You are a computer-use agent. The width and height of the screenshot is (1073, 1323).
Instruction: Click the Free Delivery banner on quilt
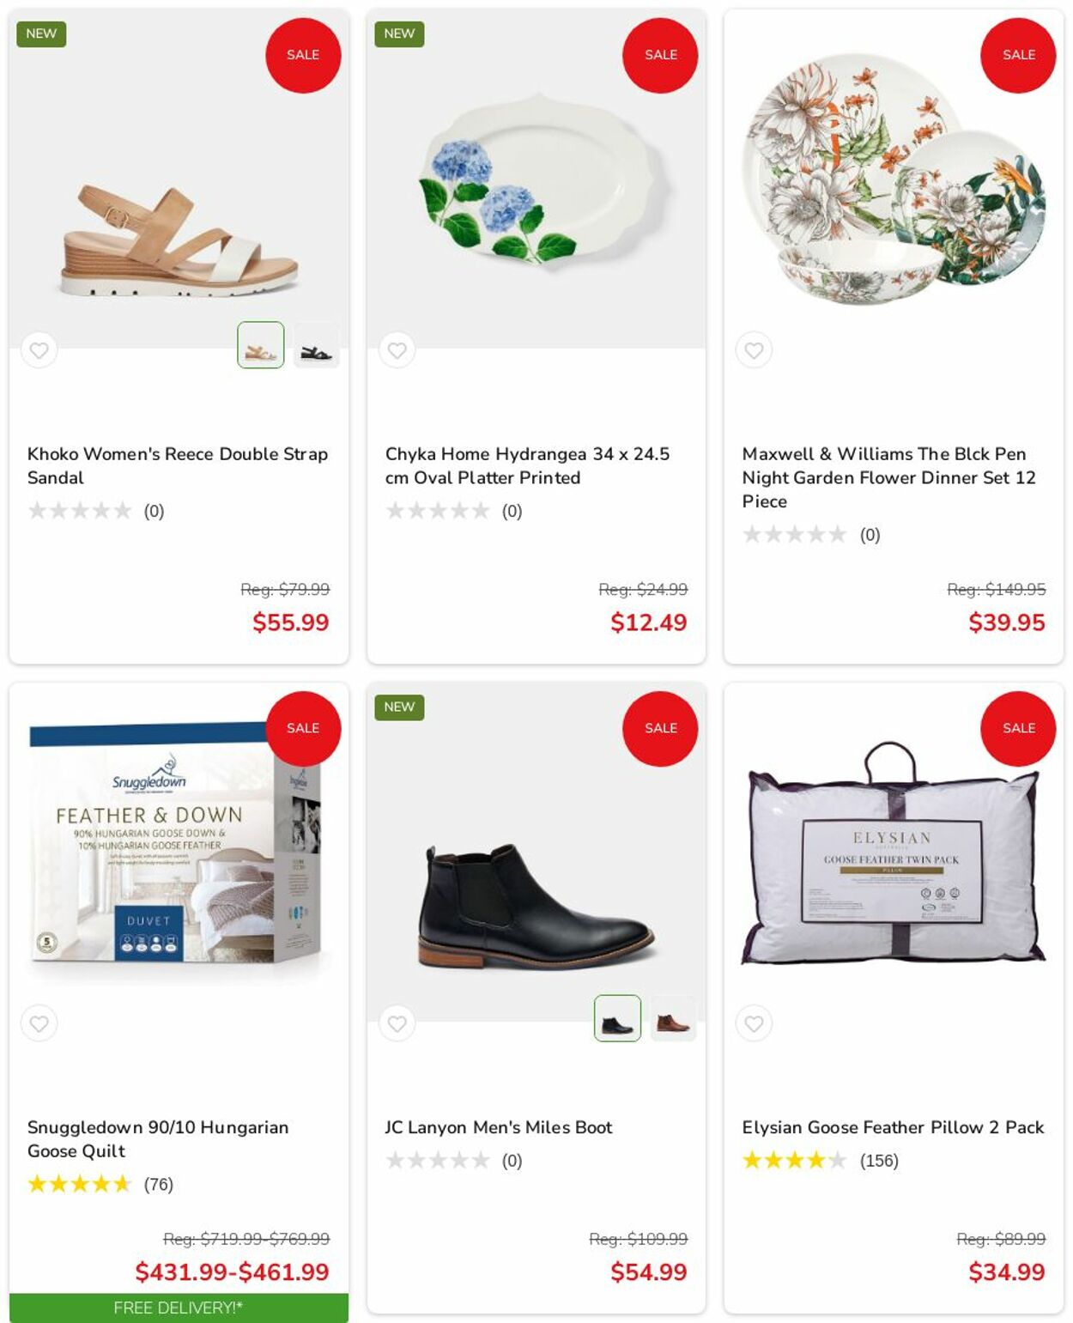pyautogui.click(x=179, y=1308)
